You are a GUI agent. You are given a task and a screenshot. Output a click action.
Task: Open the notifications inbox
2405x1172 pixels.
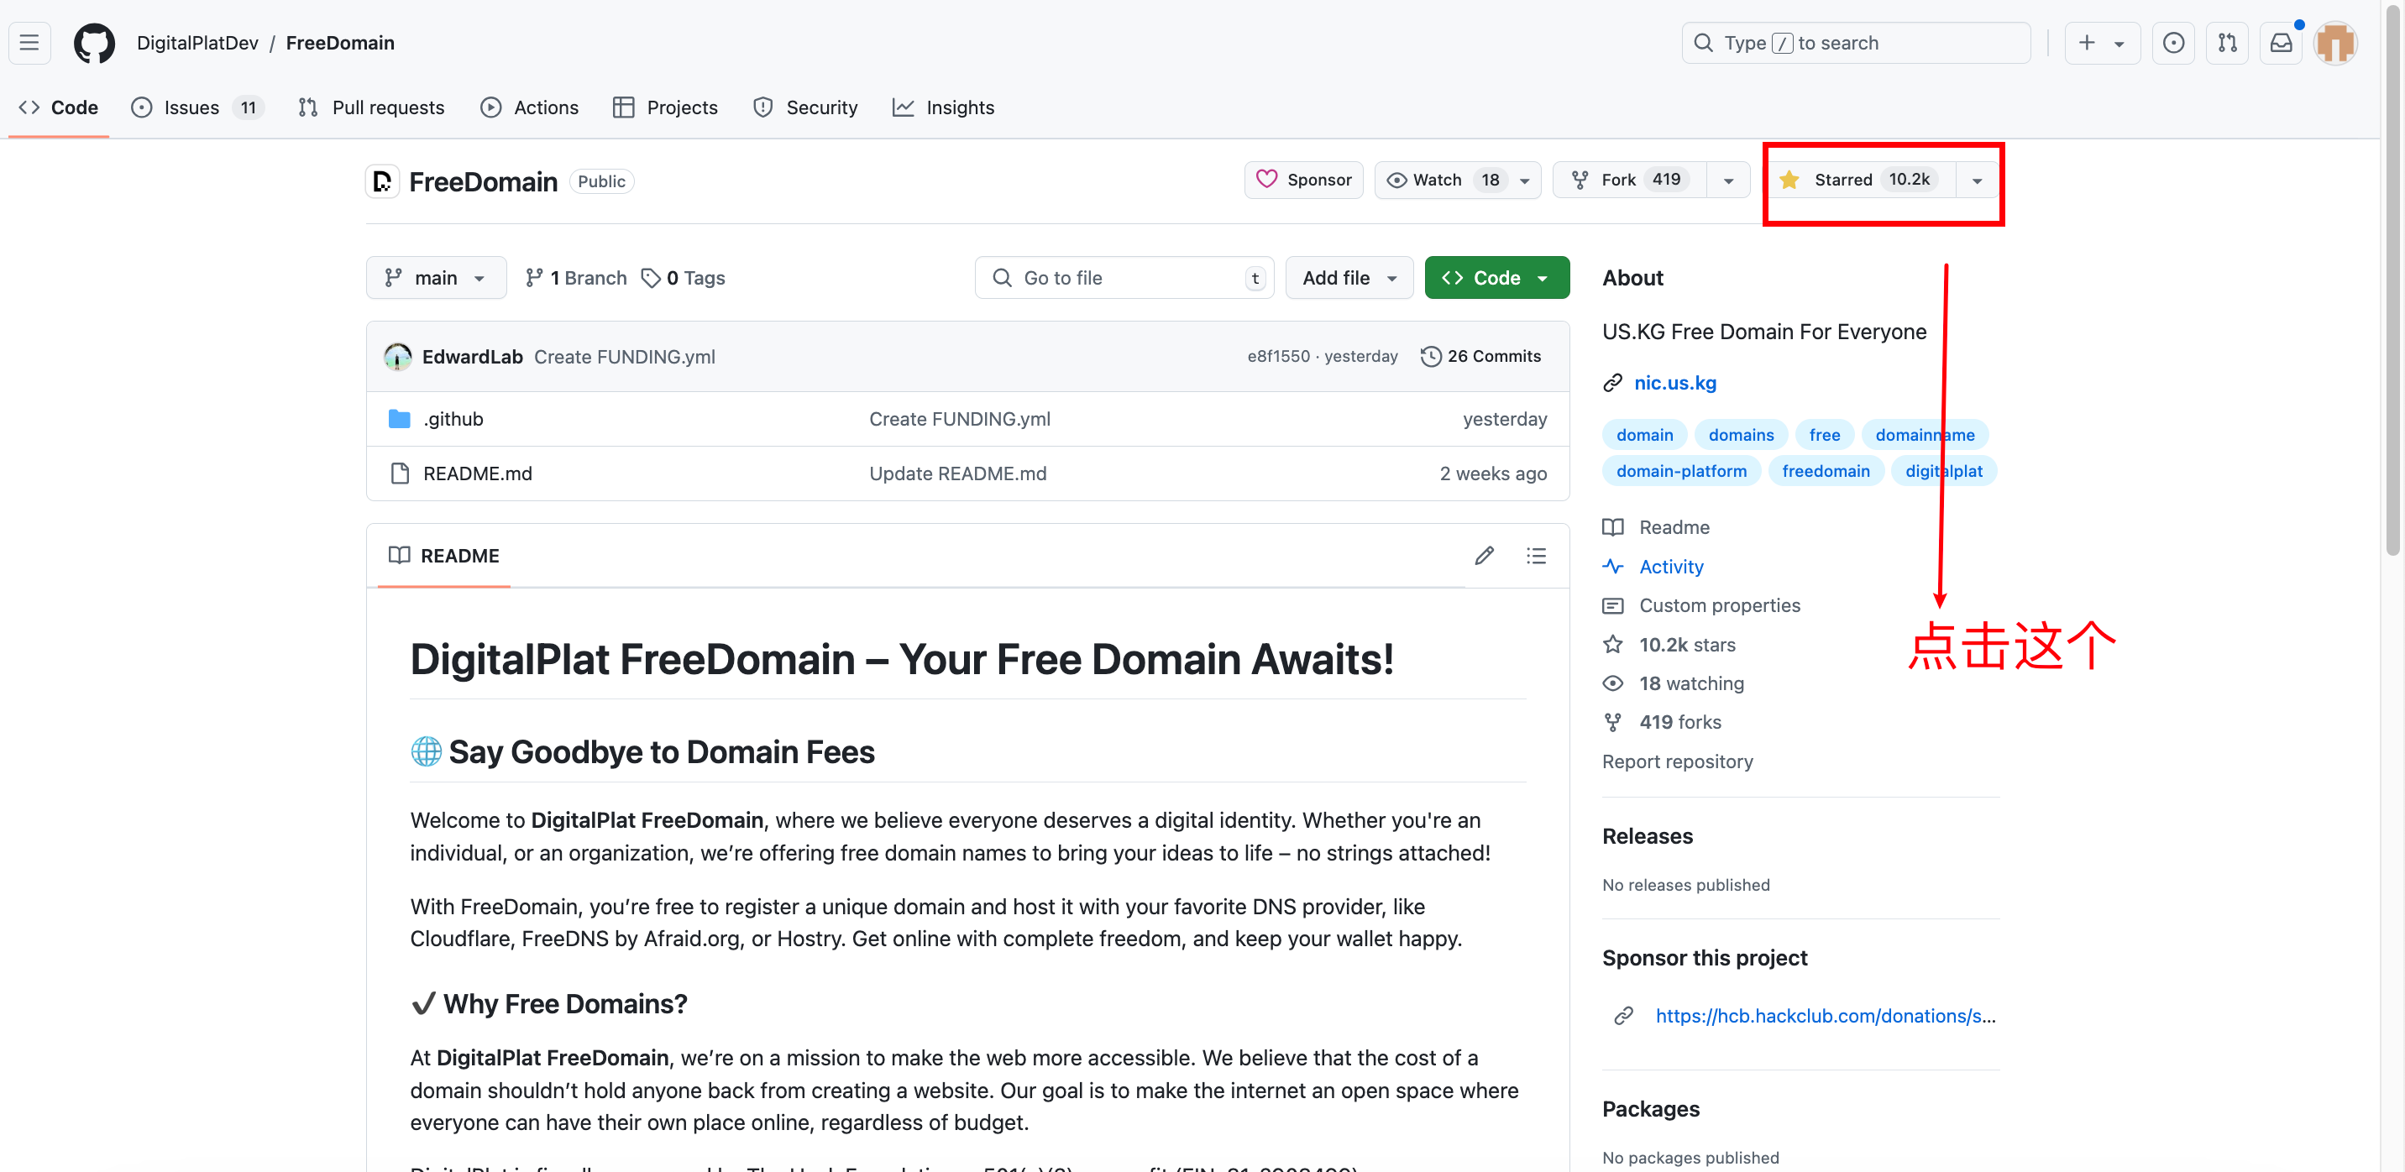2281,43
